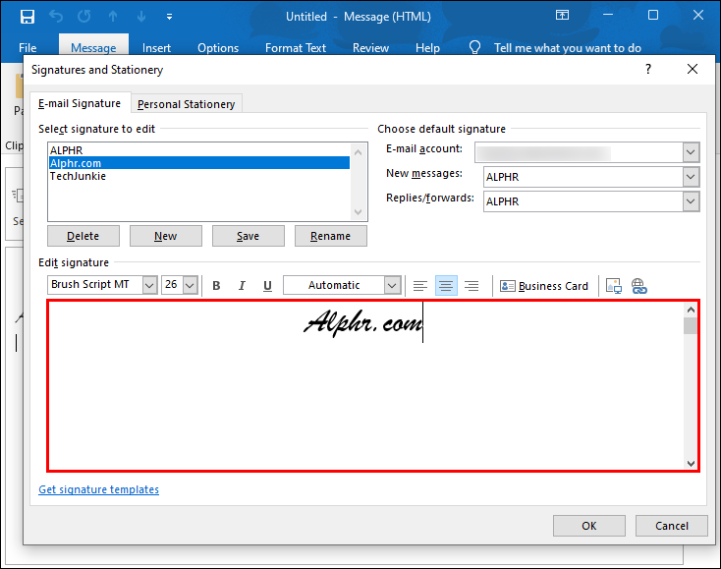Click the dialog help question mark
Image resolution: width=721 pixels, height=569 pixels.
click(648, 69)
